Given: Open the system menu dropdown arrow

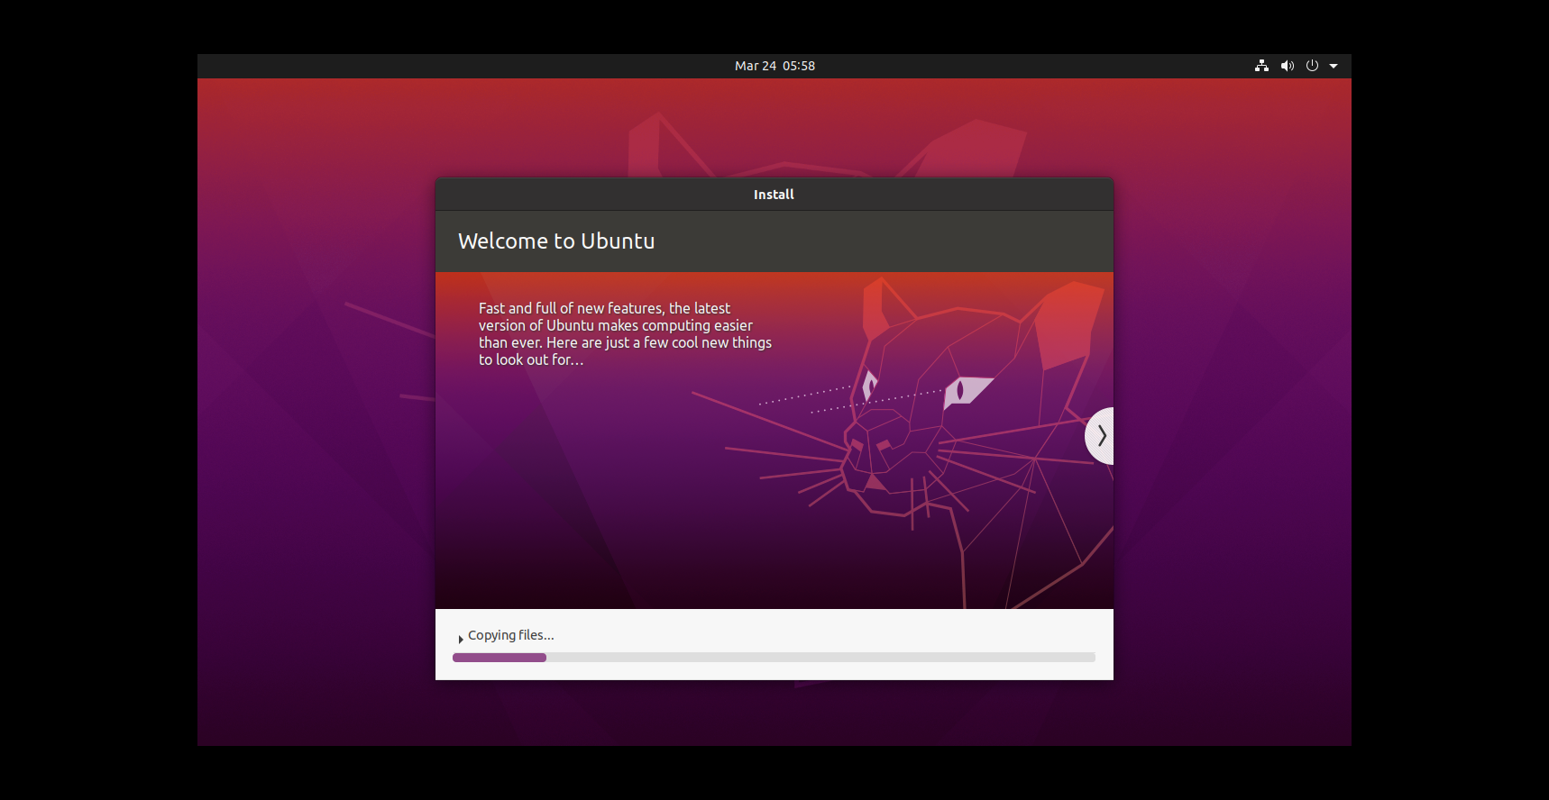Looking at the screenshot, I should (1334, 66).
